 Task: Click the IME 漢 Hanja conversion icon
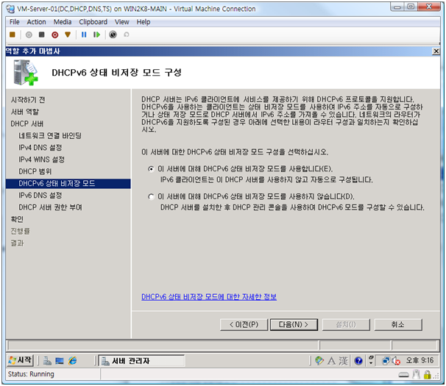tap(343, 361)
